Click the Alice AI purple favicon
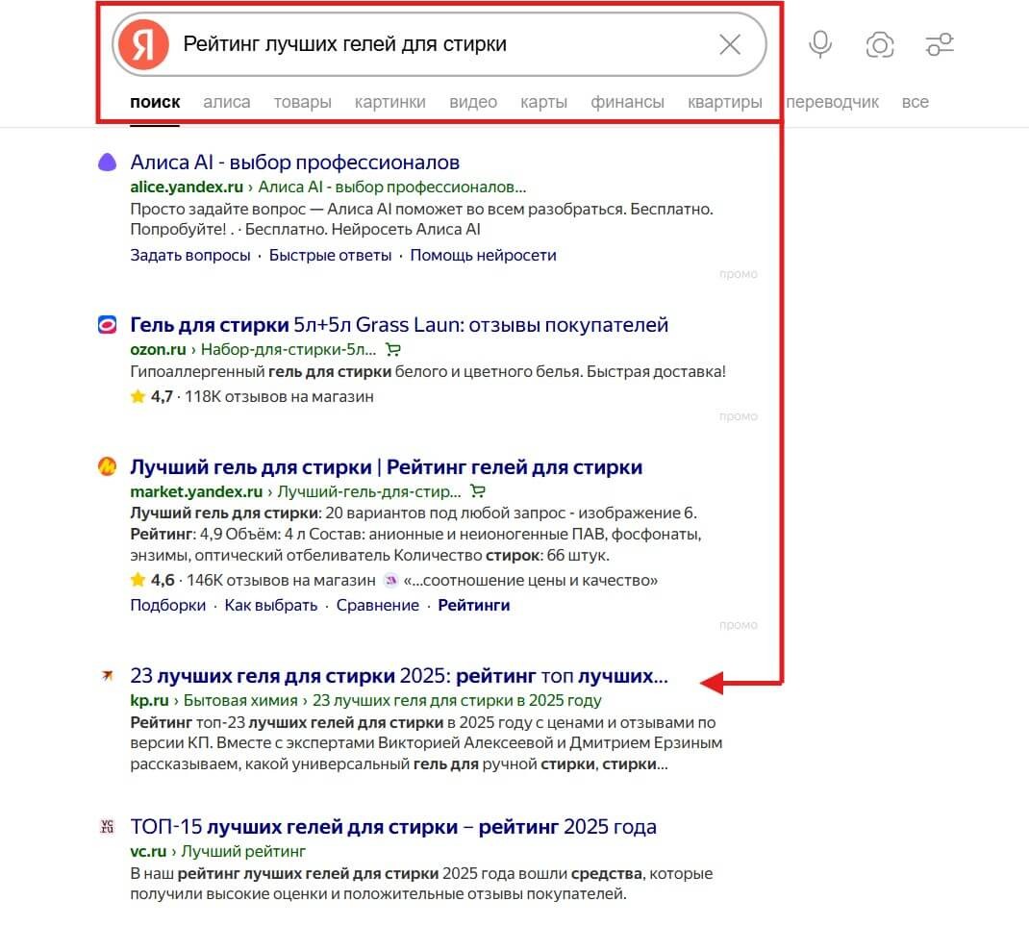The image size is (1029, 926). tap(107, 163)
